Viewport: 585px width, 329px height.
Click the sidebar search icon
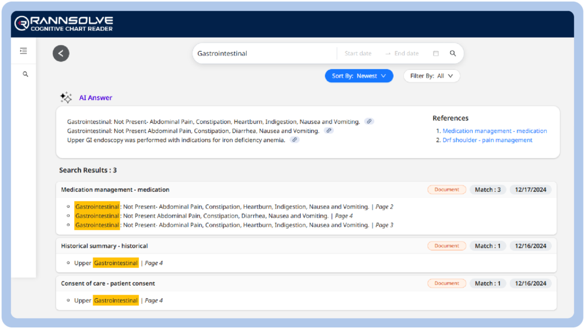[x=25, y=74]
